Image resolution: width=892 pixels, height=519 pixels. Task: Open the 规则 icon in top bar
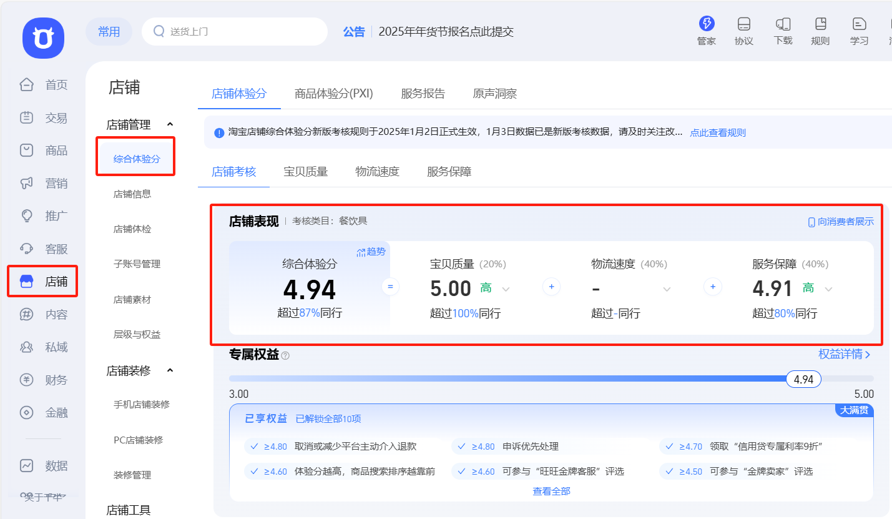click(820, 24)
